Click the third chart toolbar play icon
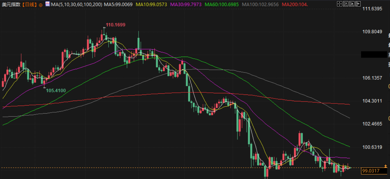The width and height of the screenshot is (390, 179). (352, 4)
